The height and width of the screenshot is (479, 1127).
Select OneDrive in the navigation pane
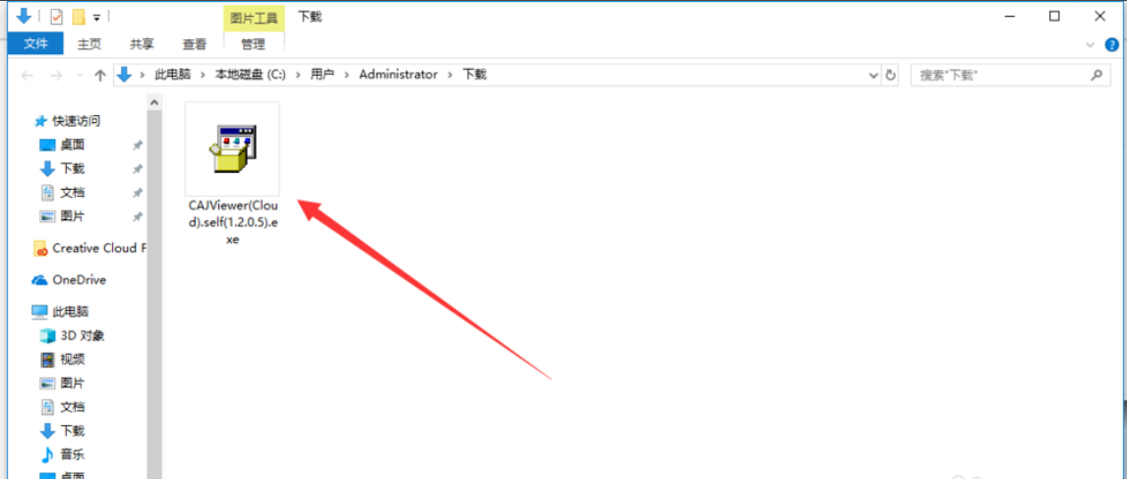79,280
